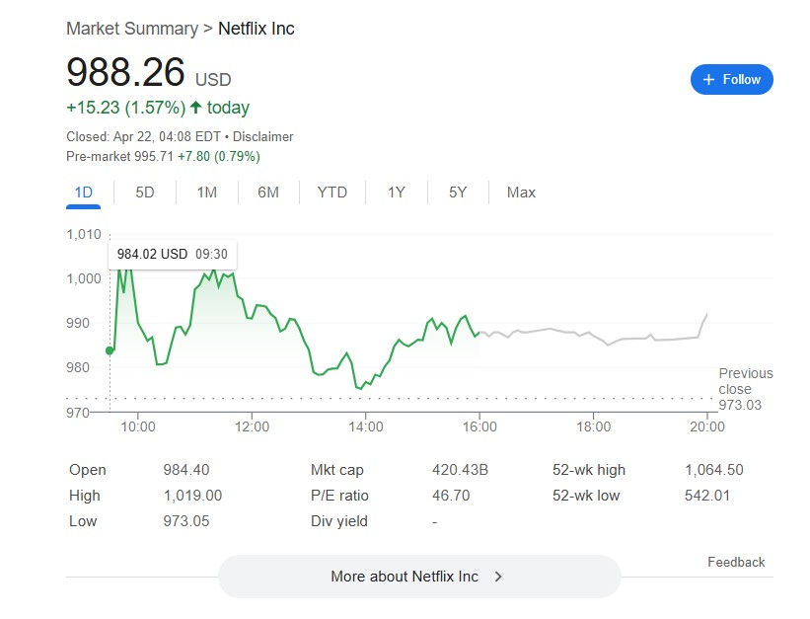This screenshot has width=810, height=619.
Task: Switch to the 5Y view
Action: click(x=457, y=193)
